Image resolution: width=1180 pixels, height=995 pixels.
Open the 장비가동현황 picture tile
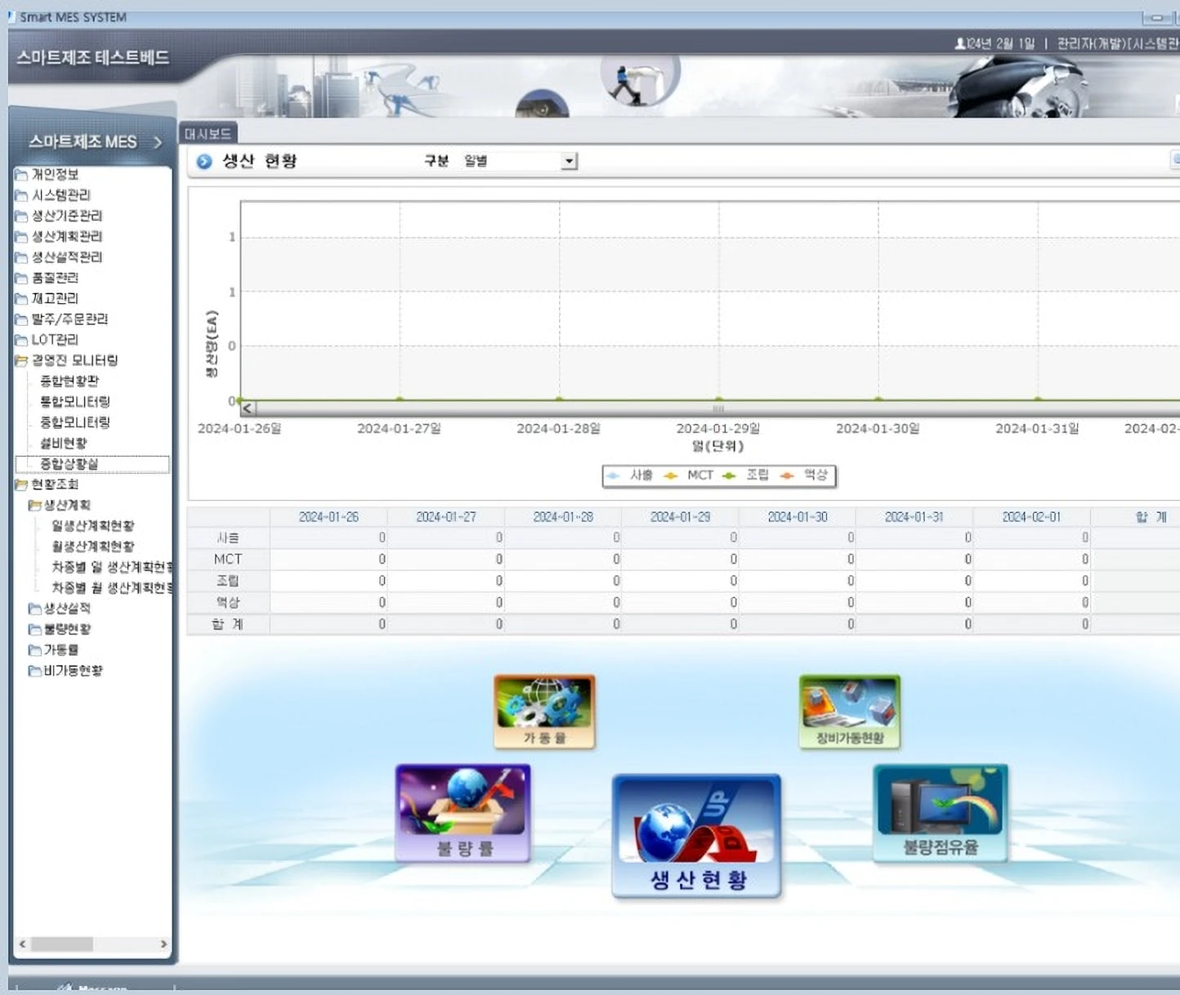[850, 712]
